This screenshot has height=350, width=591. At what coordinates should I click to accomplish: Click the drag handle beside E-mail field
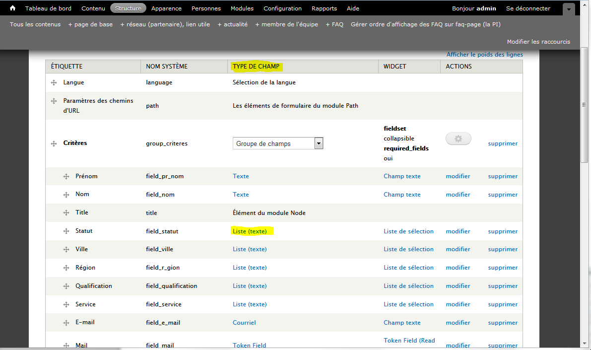coord(66,323)
